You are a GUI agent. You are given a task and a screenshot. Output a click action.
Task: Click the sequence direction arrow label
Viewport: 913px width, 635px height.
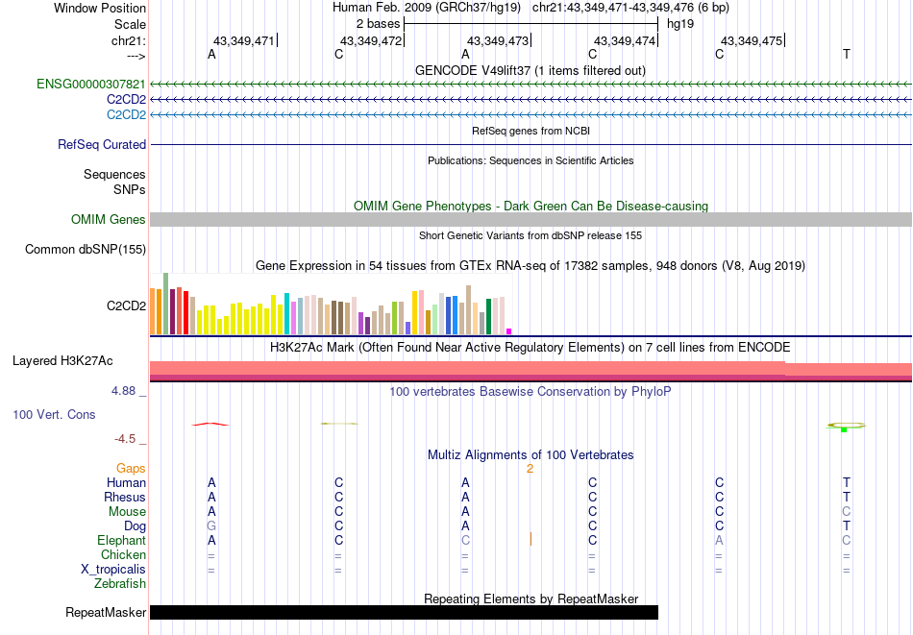pyautogui.click(x=136, y=56)
